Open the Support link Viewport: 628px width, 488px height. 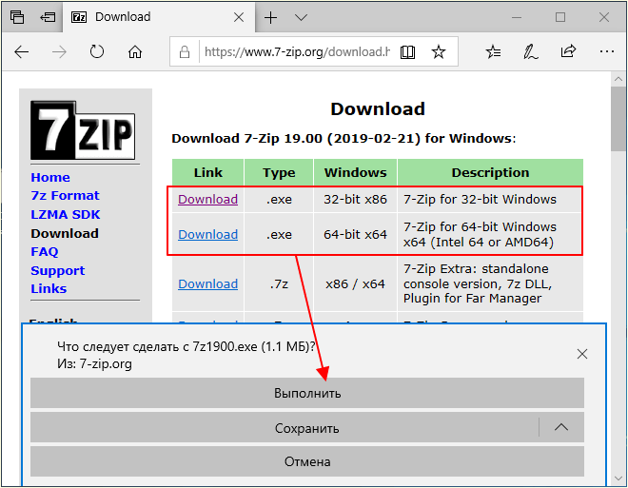58,270
